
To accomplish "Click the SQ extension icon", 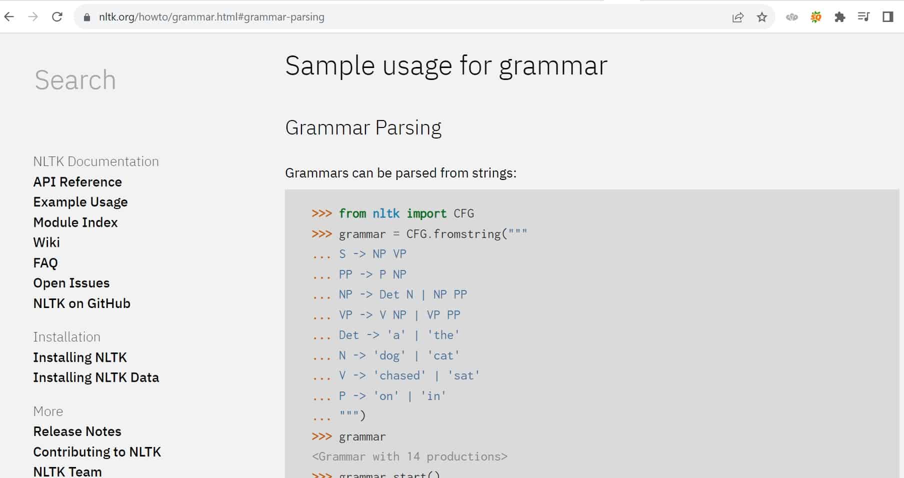I will tap(815, 16).
